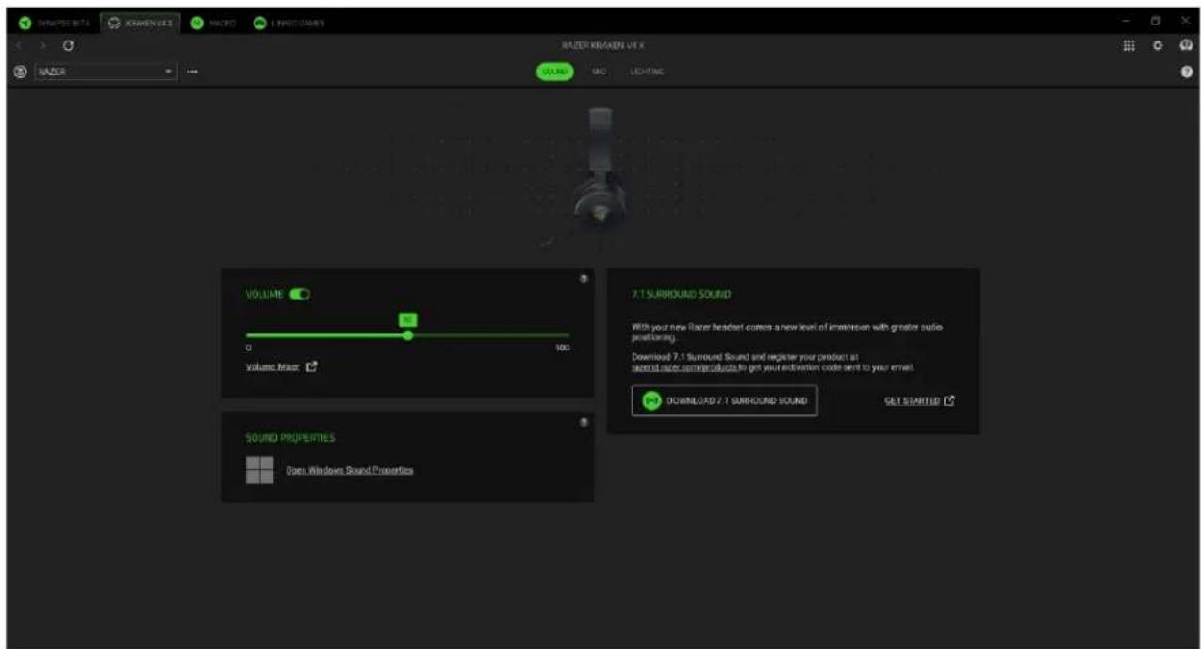Click the SOUND PROPERTIES heading
The width and height of the screenshot is (1201, 649).
click(x=290, y=438)
